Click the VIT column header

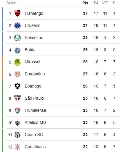pos(105,3)
